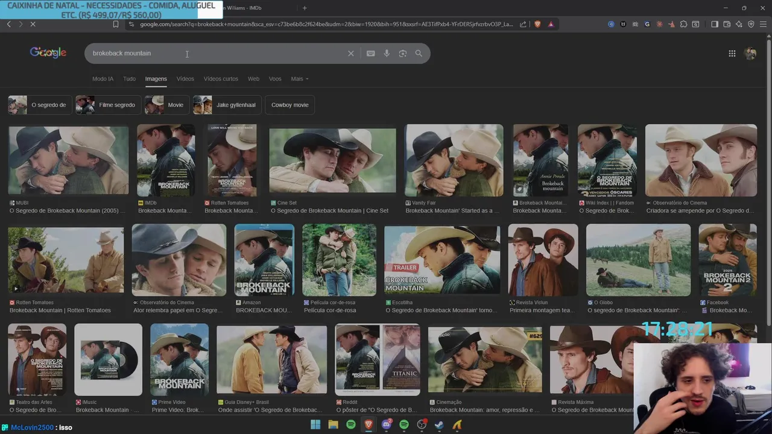Switch to the Voos tab
Screen dimensions: 772x434
click(275, 79)
